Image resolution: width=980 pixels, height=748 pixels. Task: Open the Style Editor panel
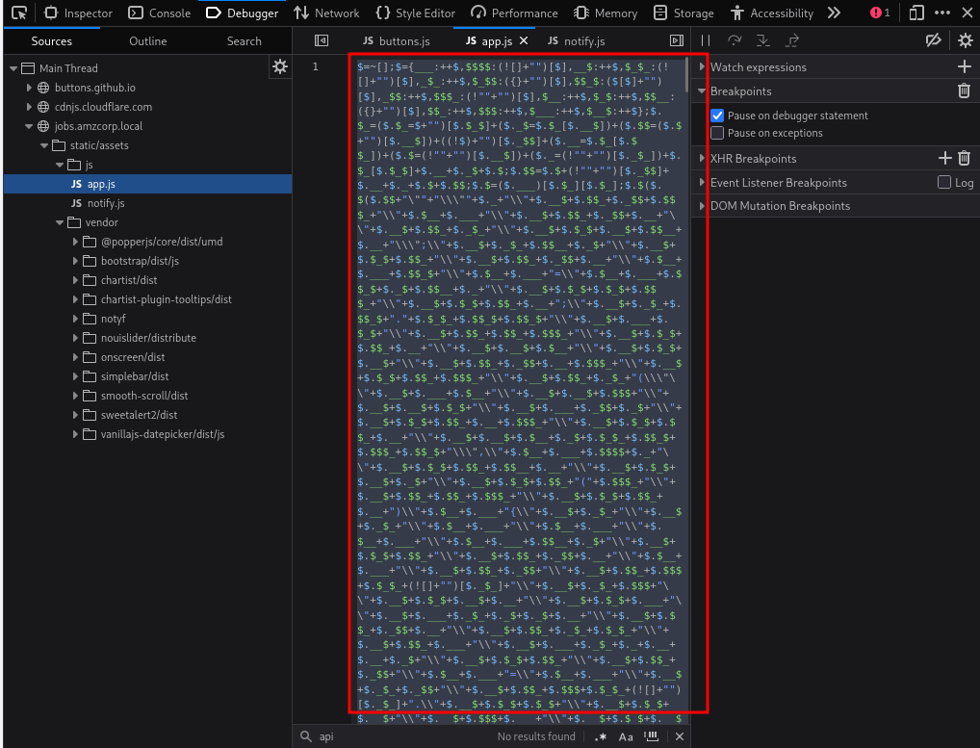415,13
